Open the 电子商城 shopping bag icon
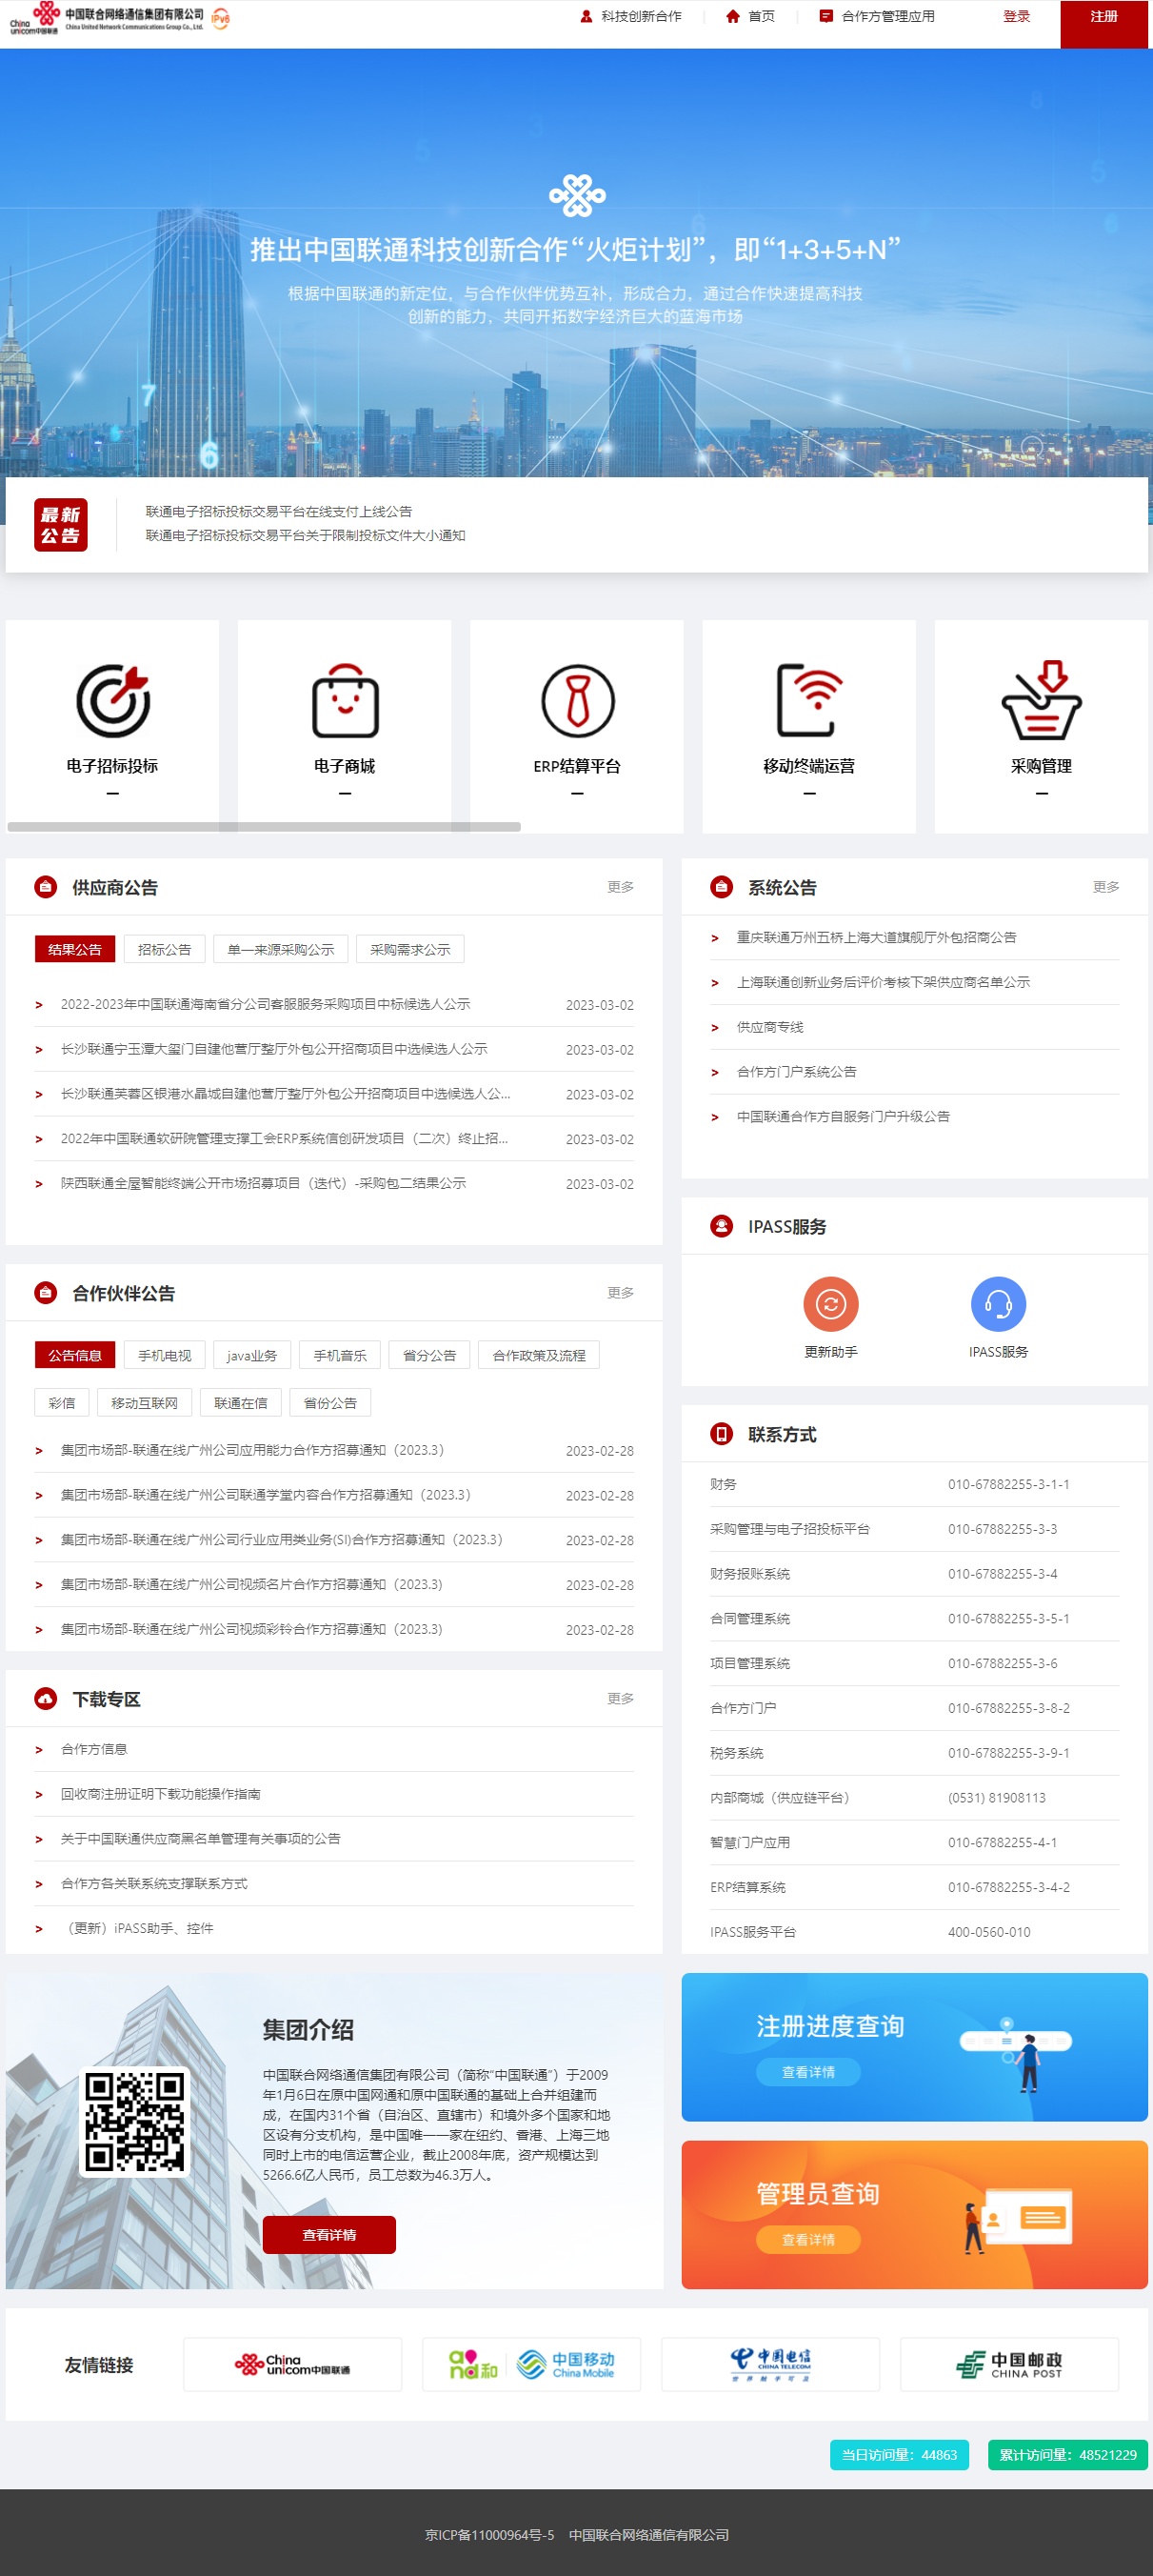Image resolution: width=1153 pixels, height=2576 pixels. pos(345,700)
